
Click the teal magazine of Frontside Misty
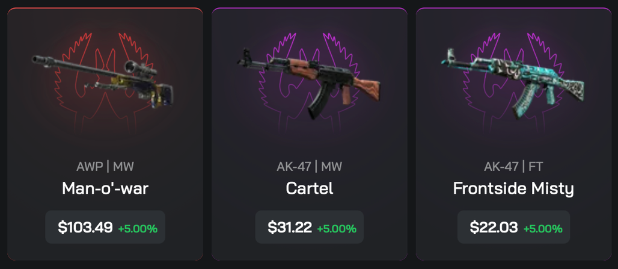click(525, 99)
